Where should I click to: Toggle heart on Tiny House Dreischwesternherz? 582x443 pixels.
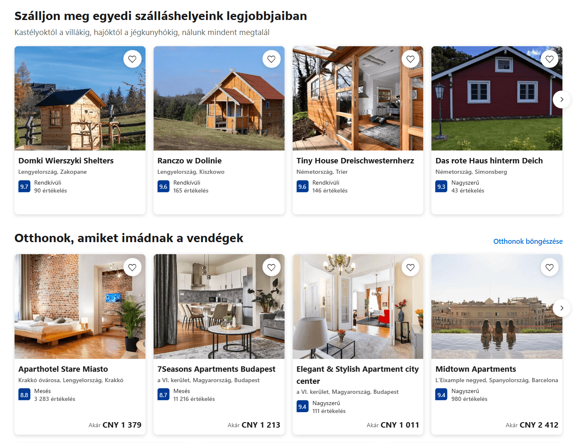[x=410, y=59]
